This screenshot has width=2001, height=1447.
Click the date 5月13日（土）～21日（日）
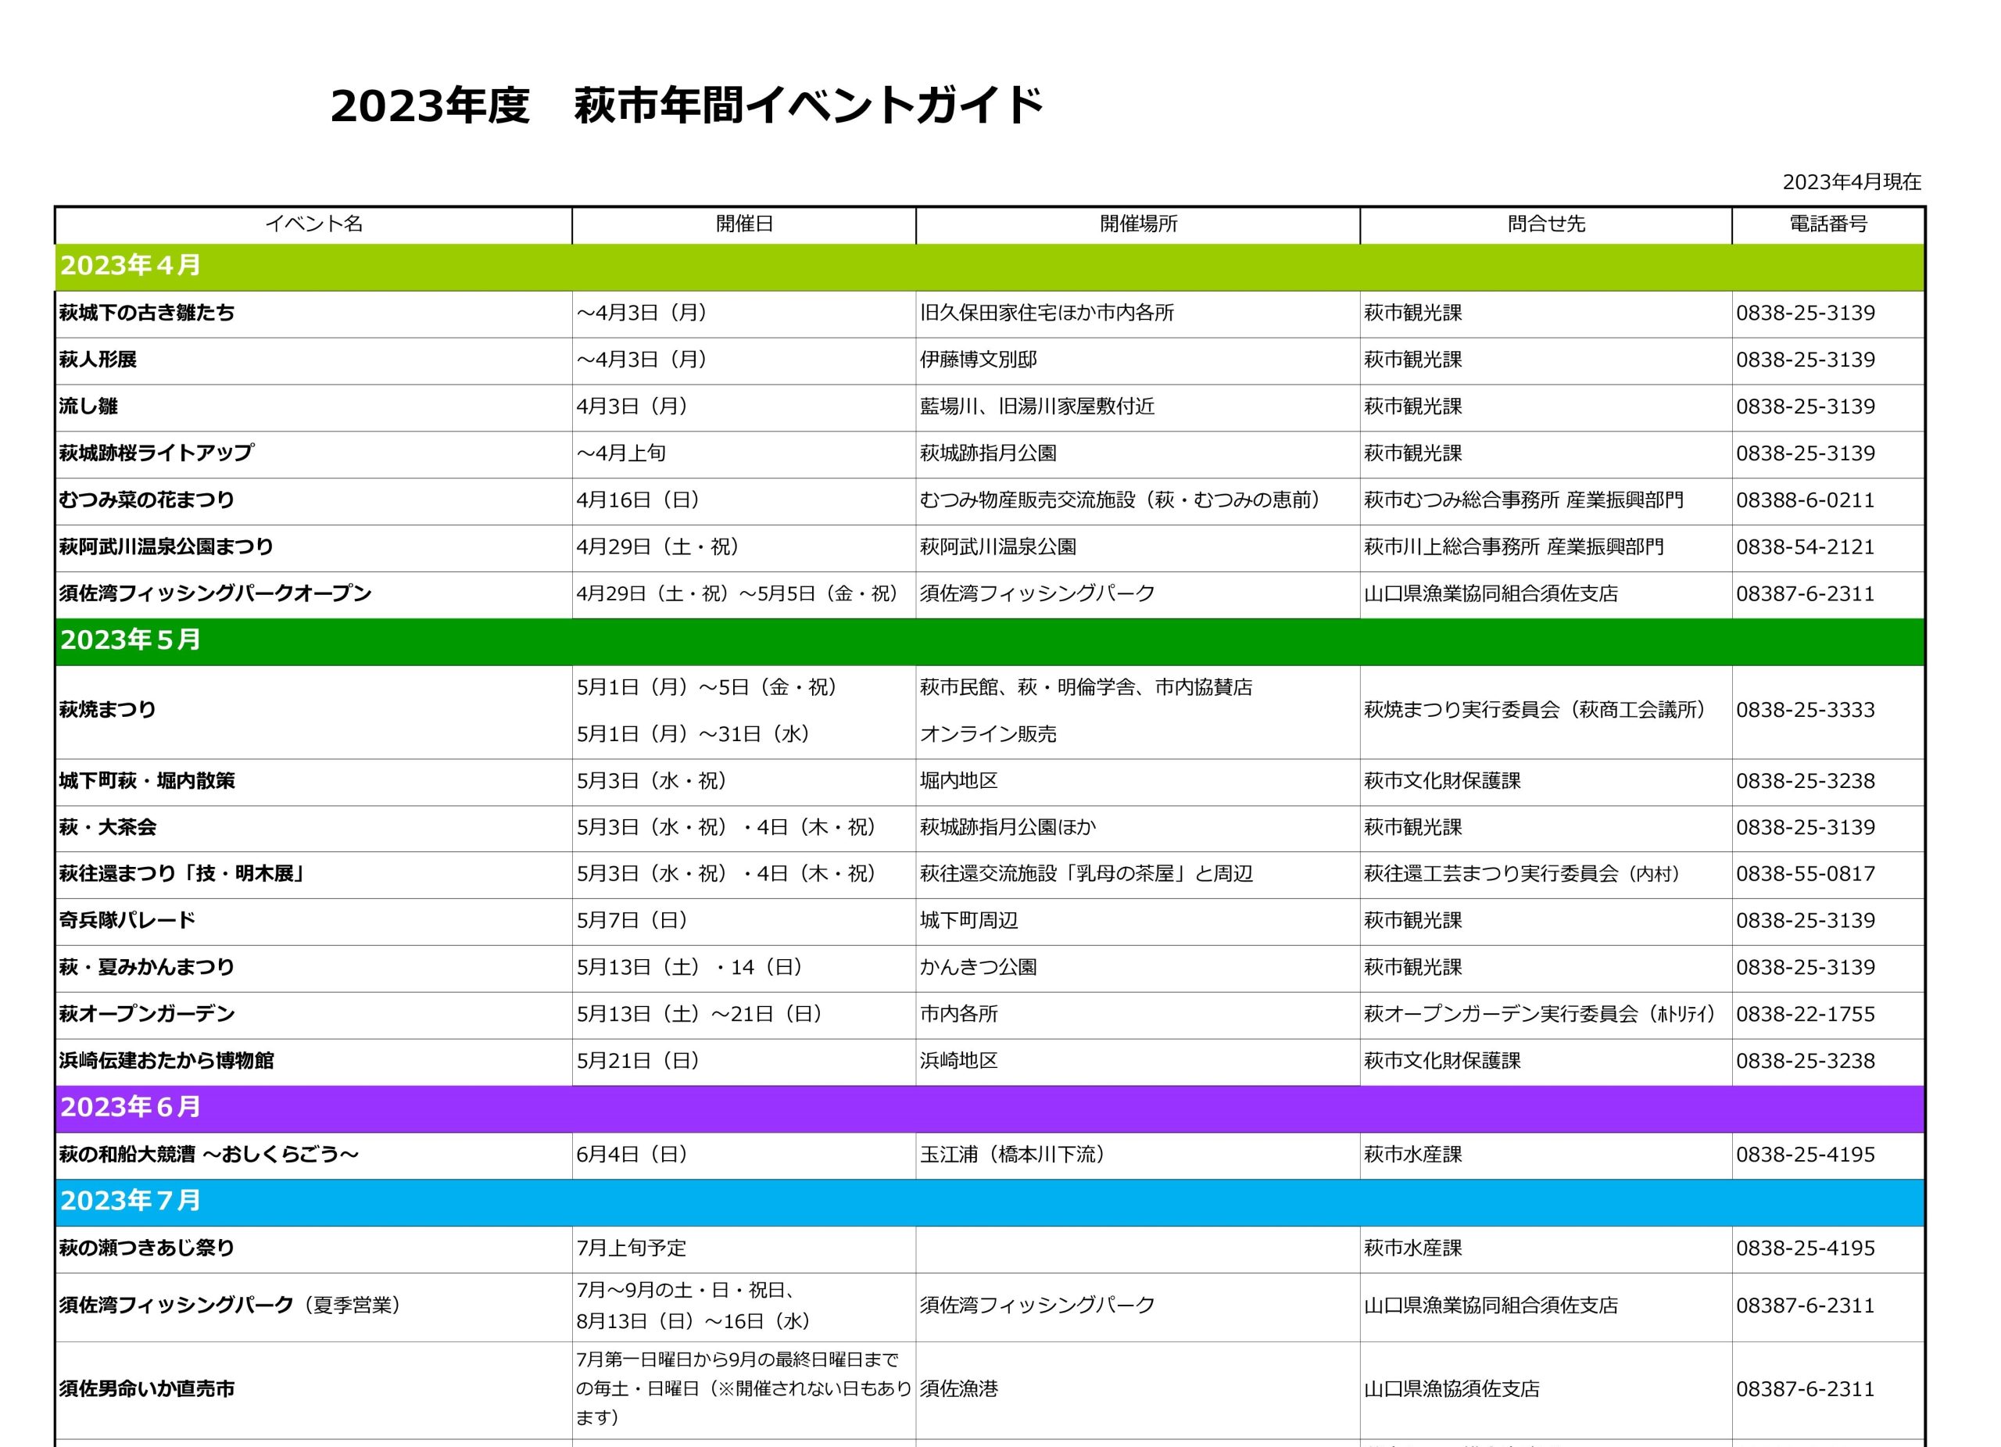pyautogui.click(x=700, y=1014)
